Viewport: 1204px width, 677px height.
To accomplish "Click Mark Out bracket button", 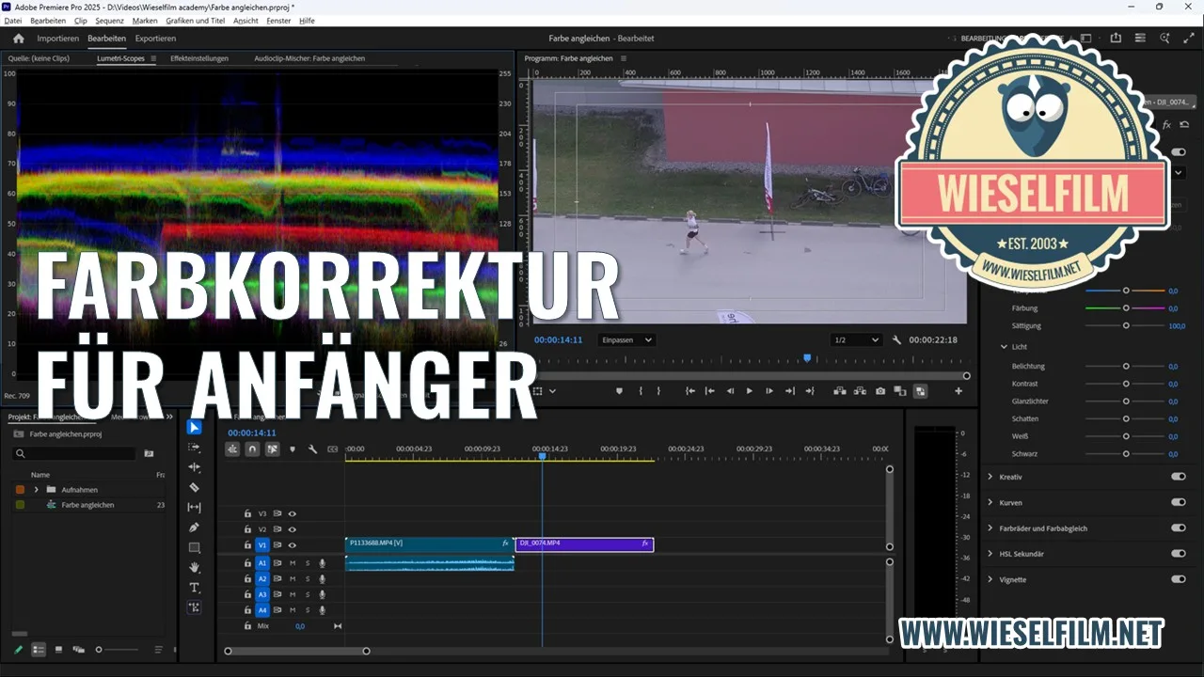I will point(658,391).
